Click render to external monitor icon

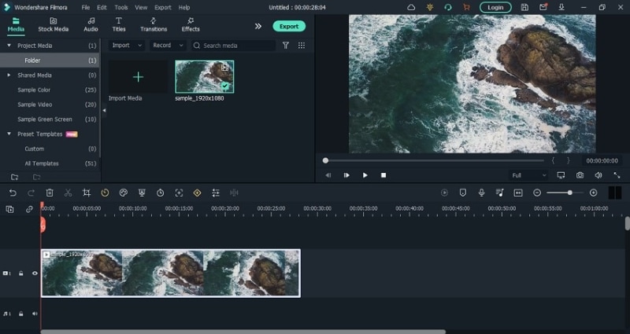[x=561, y=175]
